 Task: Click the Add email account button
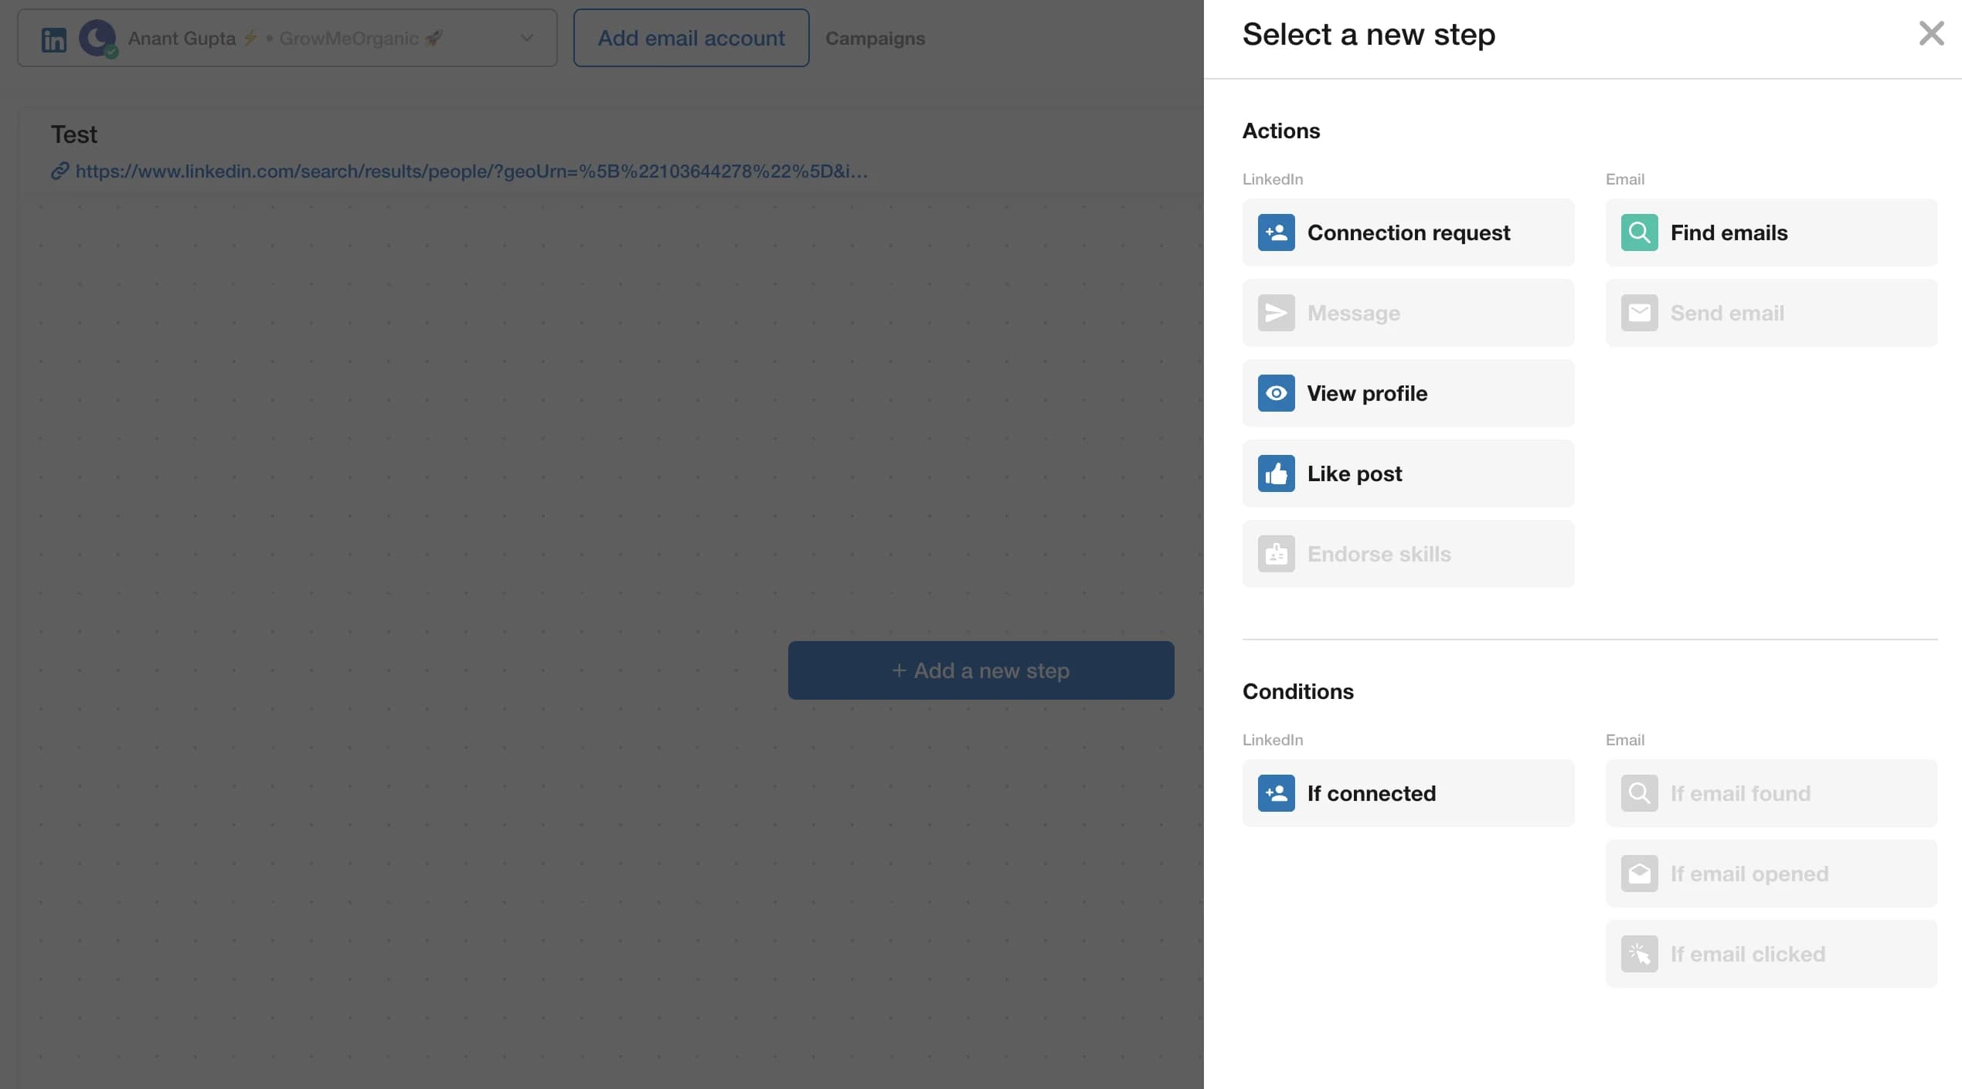[x=691, y=38]
